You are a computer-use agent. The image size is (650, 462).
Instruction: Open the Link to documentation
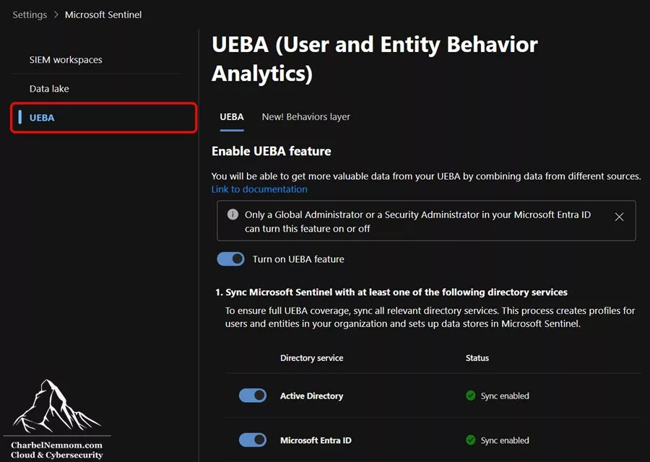[x=259, y=189]
